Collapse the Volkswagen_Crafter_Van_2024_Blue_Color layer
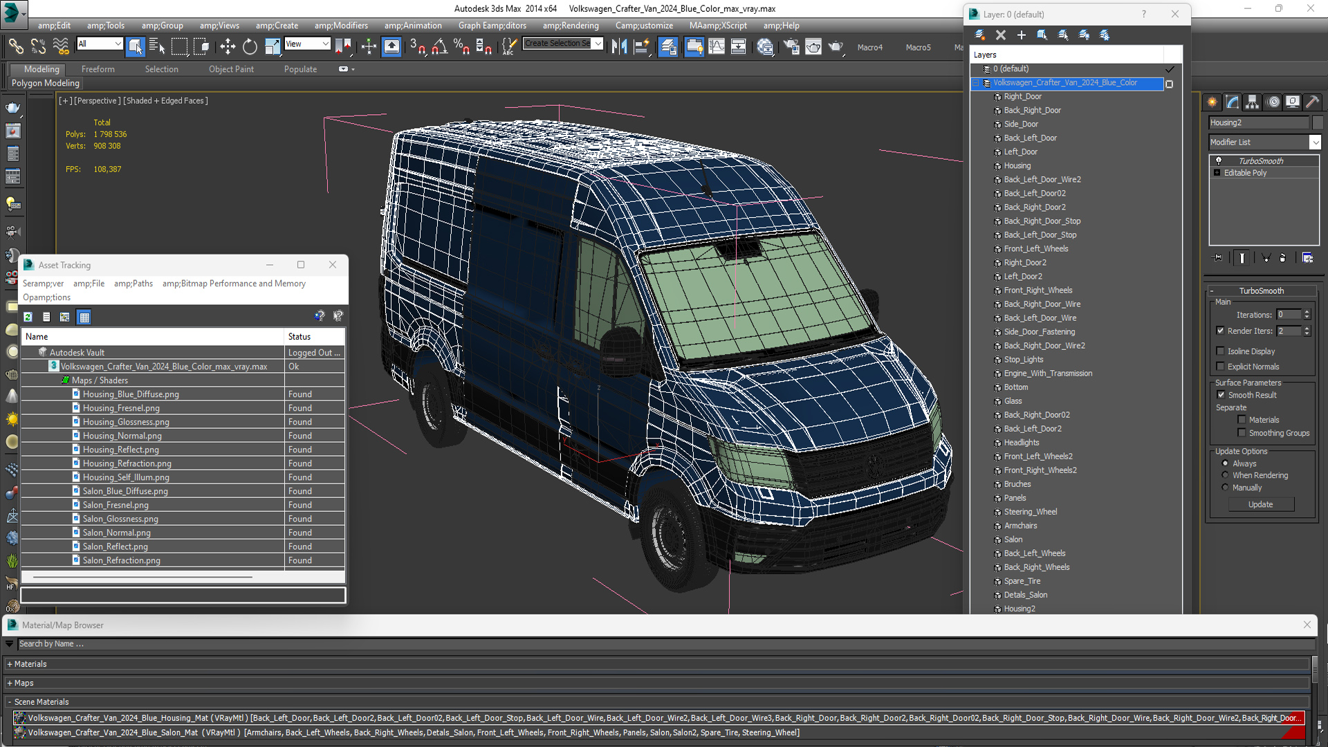1328x747 pixels. (x=977, y=83)
